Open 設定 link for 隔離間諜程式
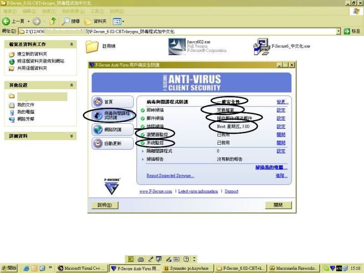This screenshot has width=364, height=273. tap(281, 151)
